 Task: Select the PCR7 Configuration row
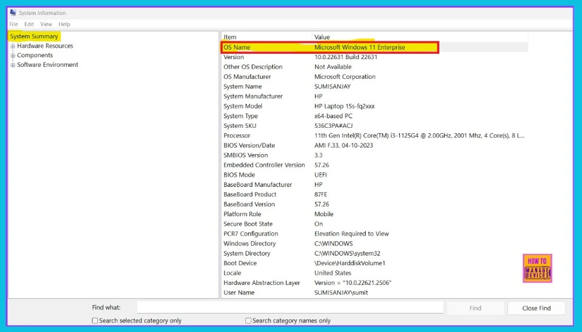(374, 233)
